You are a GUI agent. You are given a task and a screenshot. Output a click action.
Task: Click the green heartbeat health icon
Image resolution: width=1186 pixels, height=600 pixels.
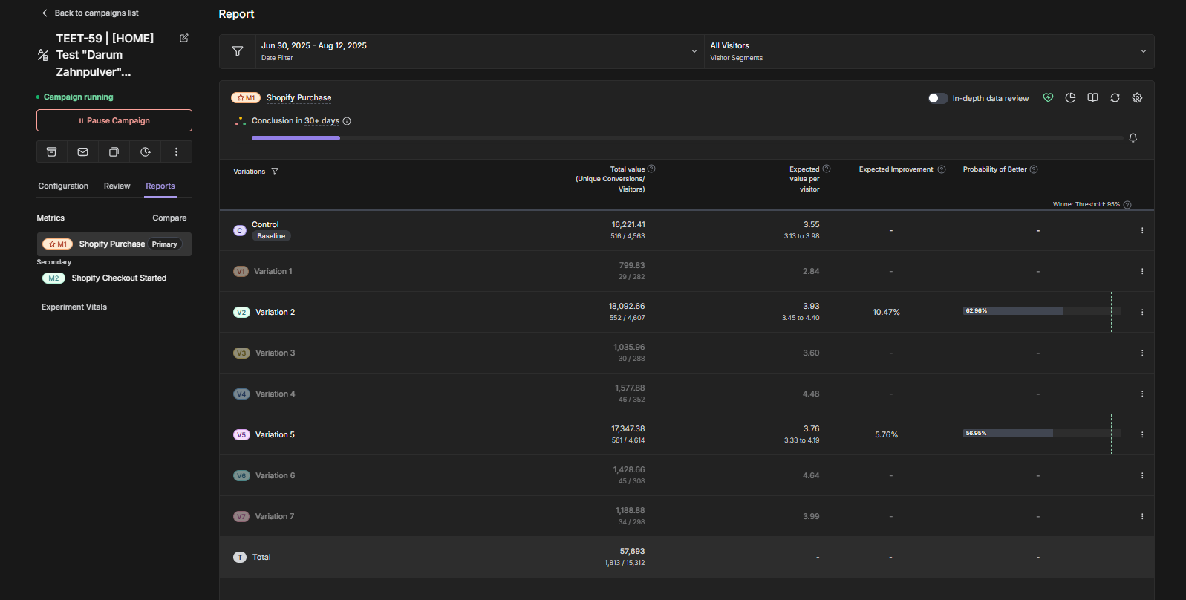[x=1048, y=98]
